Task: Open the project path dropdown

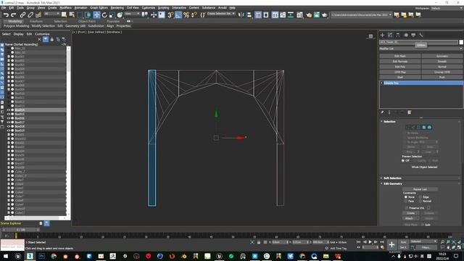Action: pyautogui.click(x=361, y=14)
